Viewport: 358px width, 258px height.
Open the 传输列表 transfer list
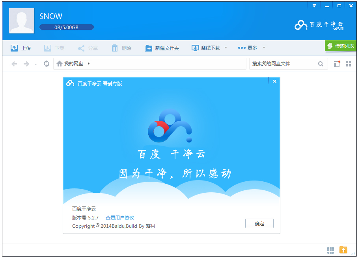(x=340, y=46)
